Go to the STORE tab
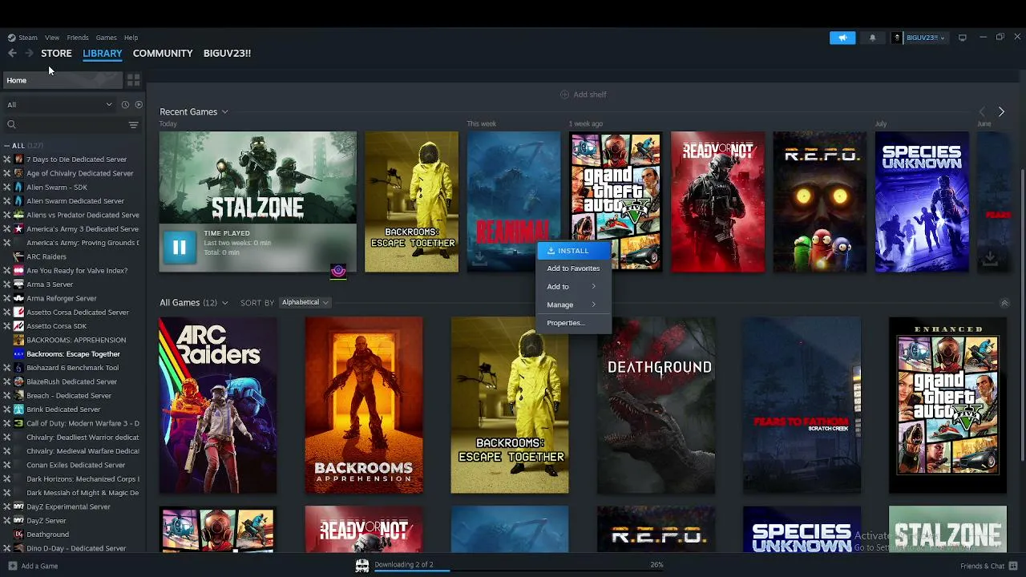The image size is (1026, 577). 56,53
